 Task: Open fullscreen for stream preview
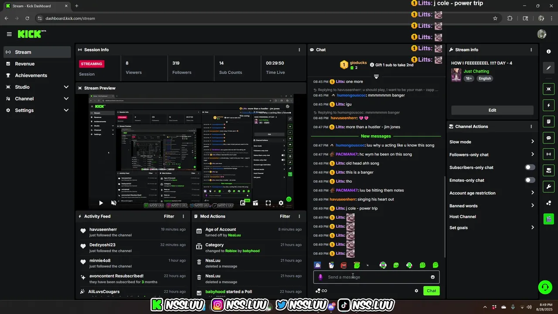268,203
